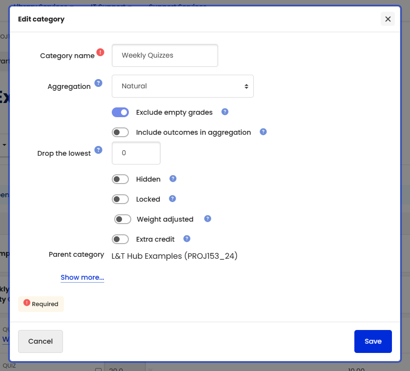Image resolution: width=410 pixels, height=371 pixels.
Task: Click the Extra credit help icon
Action: [x=186, y=239]
